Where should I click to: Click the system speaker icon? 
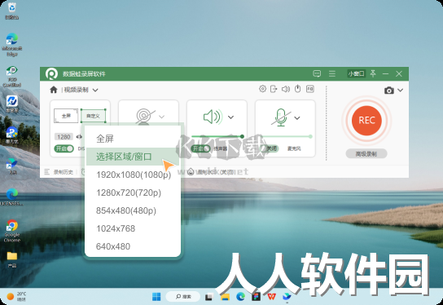[x=213, y=117]
